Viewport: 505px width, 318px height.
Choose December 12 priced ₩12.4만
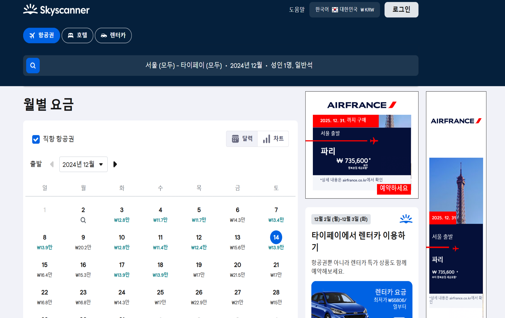coord(199,242)
